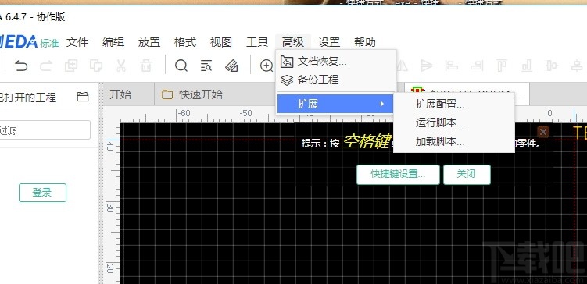Click the folder icon beside 已打开的工程
The image size is (587, 284).
(x=83, y=97)
